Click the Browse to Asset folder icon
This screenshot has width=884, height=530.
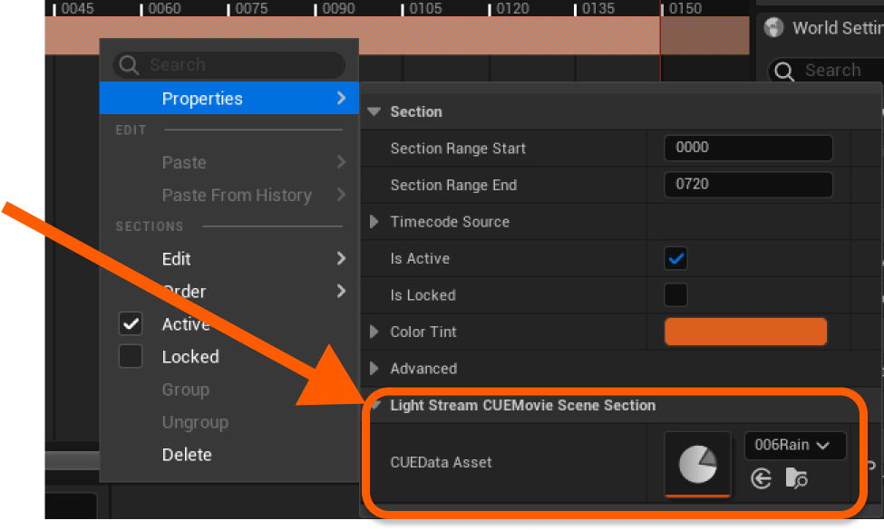(x=796, y=478)
